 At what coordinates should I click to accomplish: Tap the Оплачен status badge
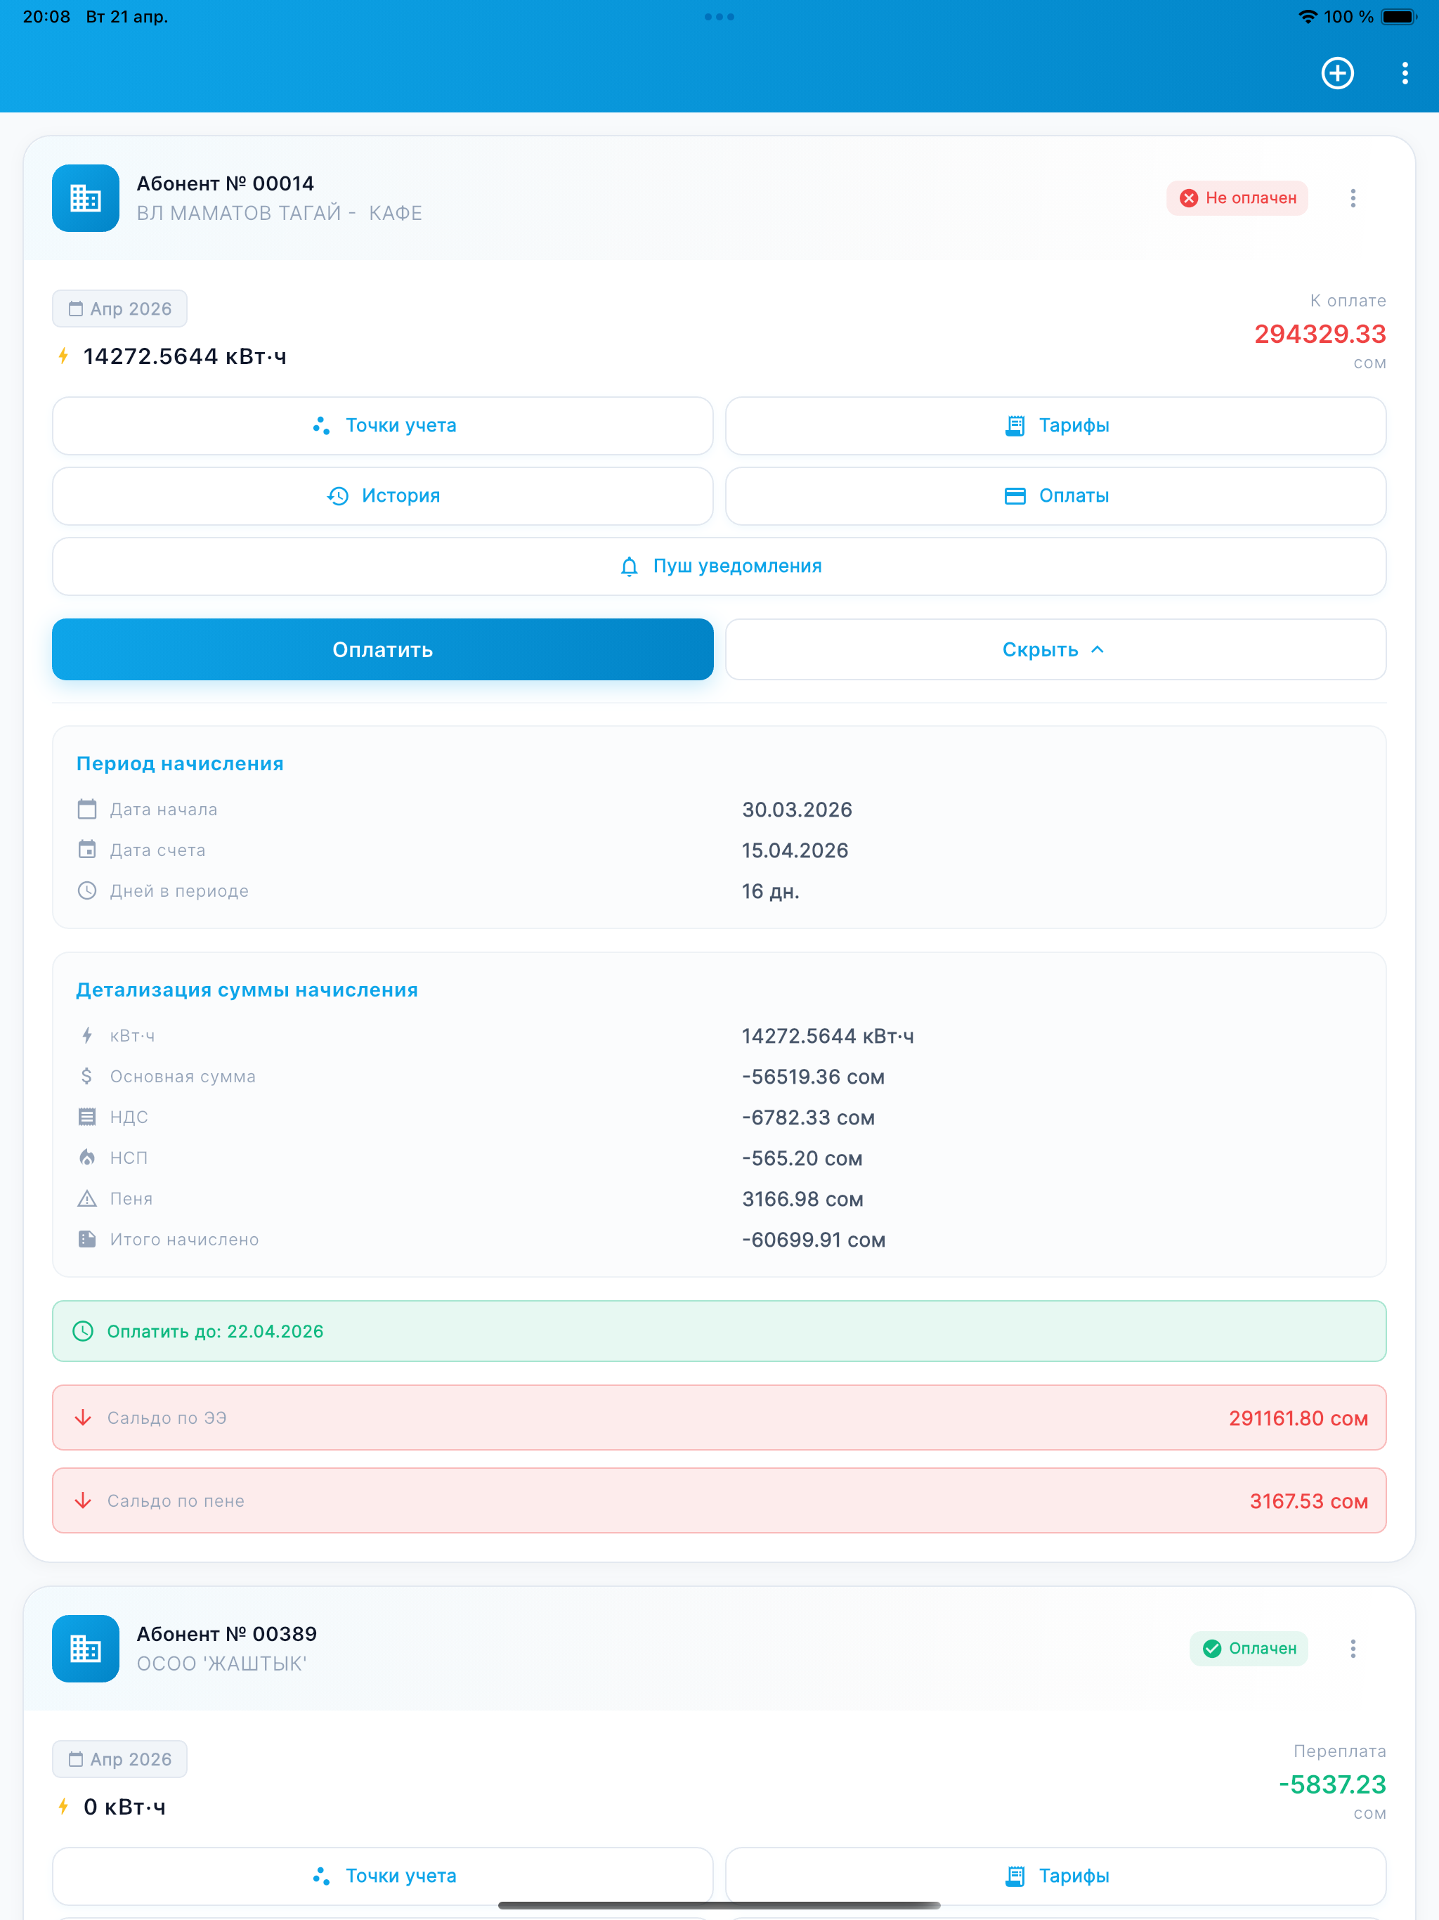point(1248,1648)
